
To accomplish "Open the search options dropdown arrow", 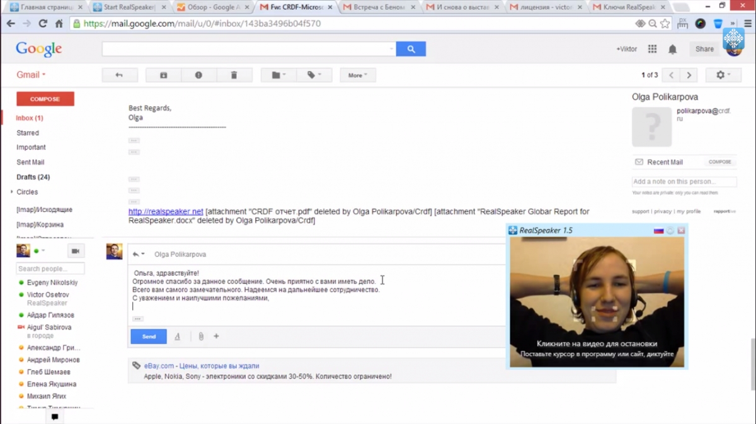I will [x=391, y=49].
